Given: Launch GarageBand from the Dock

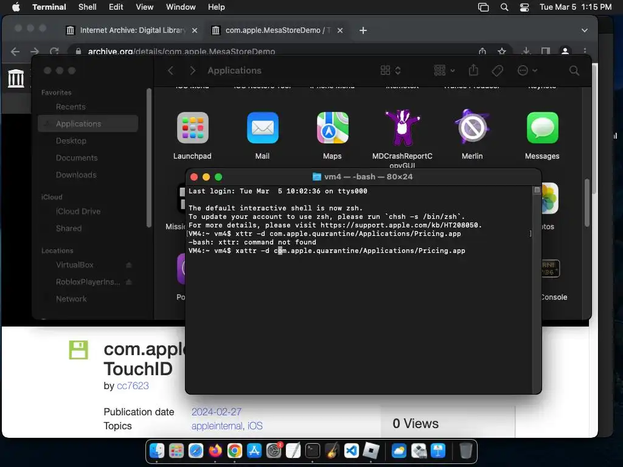Looking at the screenshot, I should pyautogui.click(x=332, y=451).
